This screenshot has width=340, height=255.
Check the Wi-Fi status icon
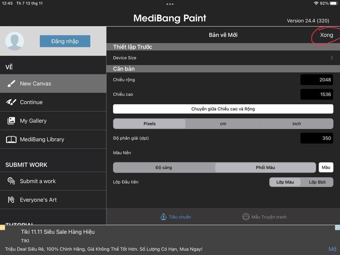point(316,3)
